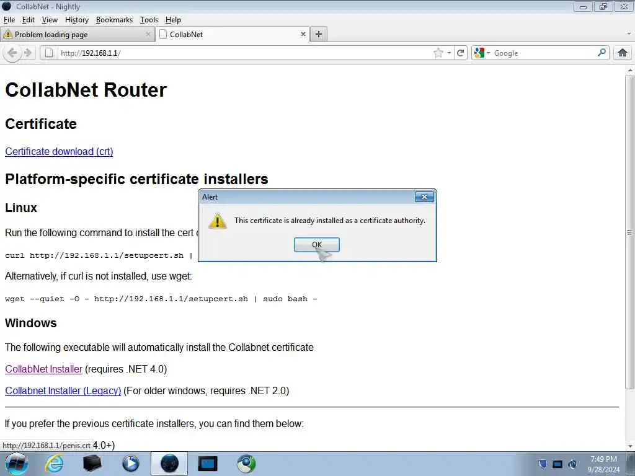Select the CollabNet tab
The image size is (635, 476).
tap(233, 35)
